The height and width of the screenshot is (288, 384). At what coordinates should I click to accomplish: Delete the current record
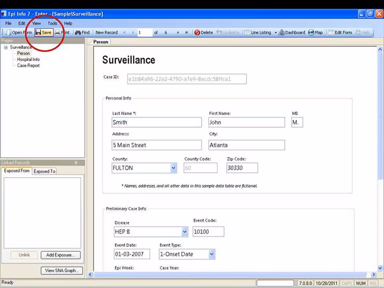tap(203, 33)
